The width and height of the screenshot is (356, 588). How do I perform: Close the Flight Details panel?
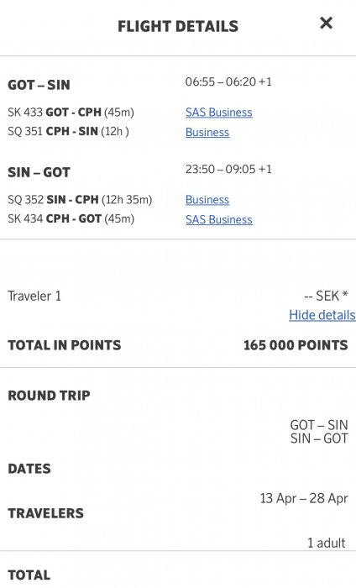click(326, 24)
